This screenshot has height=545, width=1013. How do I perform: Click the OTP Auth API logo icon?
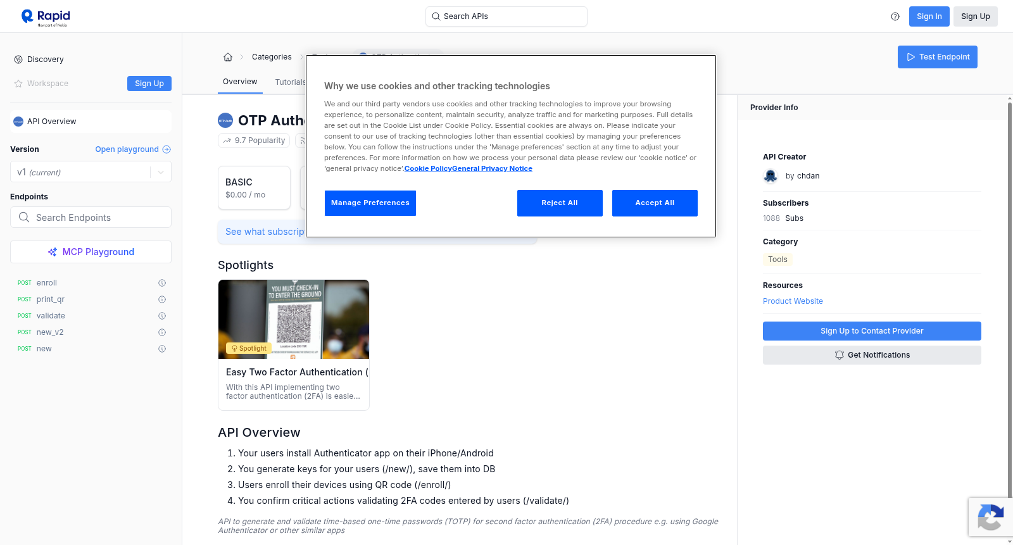click(x=225, y=120)
